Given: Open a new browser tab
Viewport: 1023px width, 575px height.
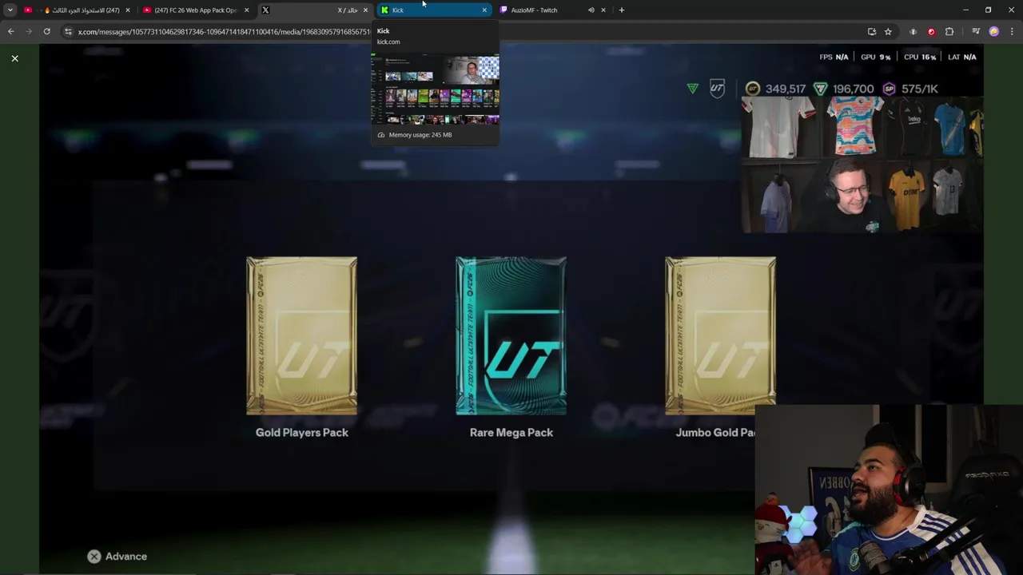Looking at the screenshot, I should click(621, 10).
